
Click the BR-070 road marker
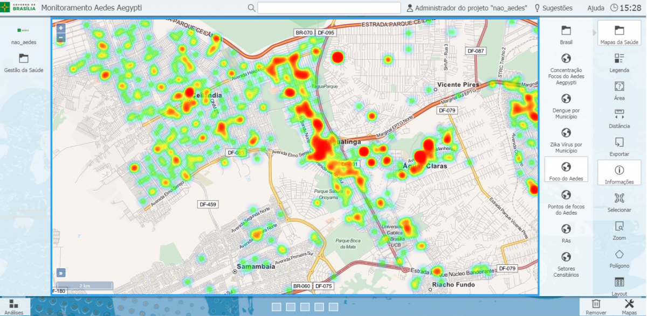click(304, 33)
